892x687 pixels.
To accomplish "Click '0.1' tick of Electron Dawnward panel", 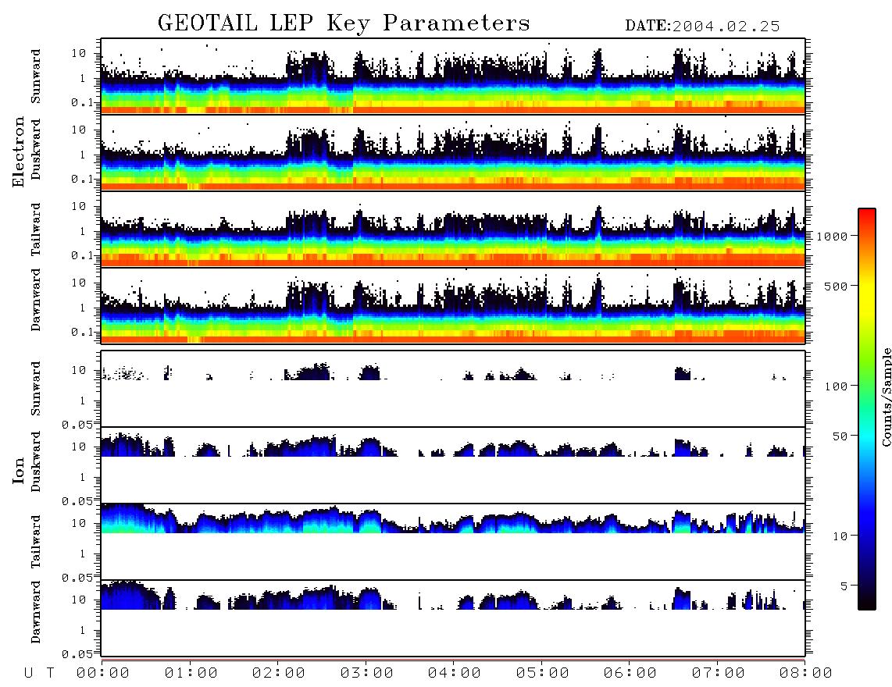I will click(x=83, y=332).
